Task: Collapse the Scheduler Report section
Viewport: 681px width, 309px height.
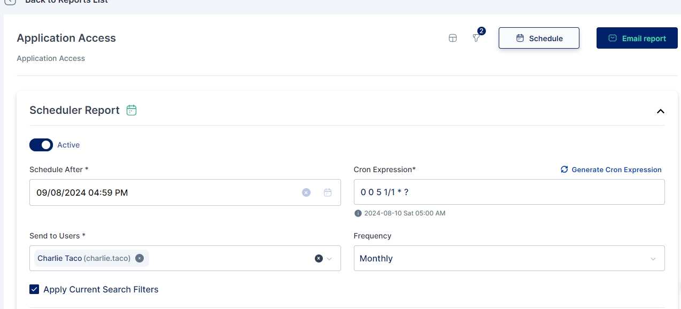Action: coord(660,111)
